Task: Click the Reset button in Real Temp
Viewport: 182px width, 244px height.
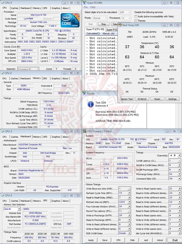Action: [157, 99]
